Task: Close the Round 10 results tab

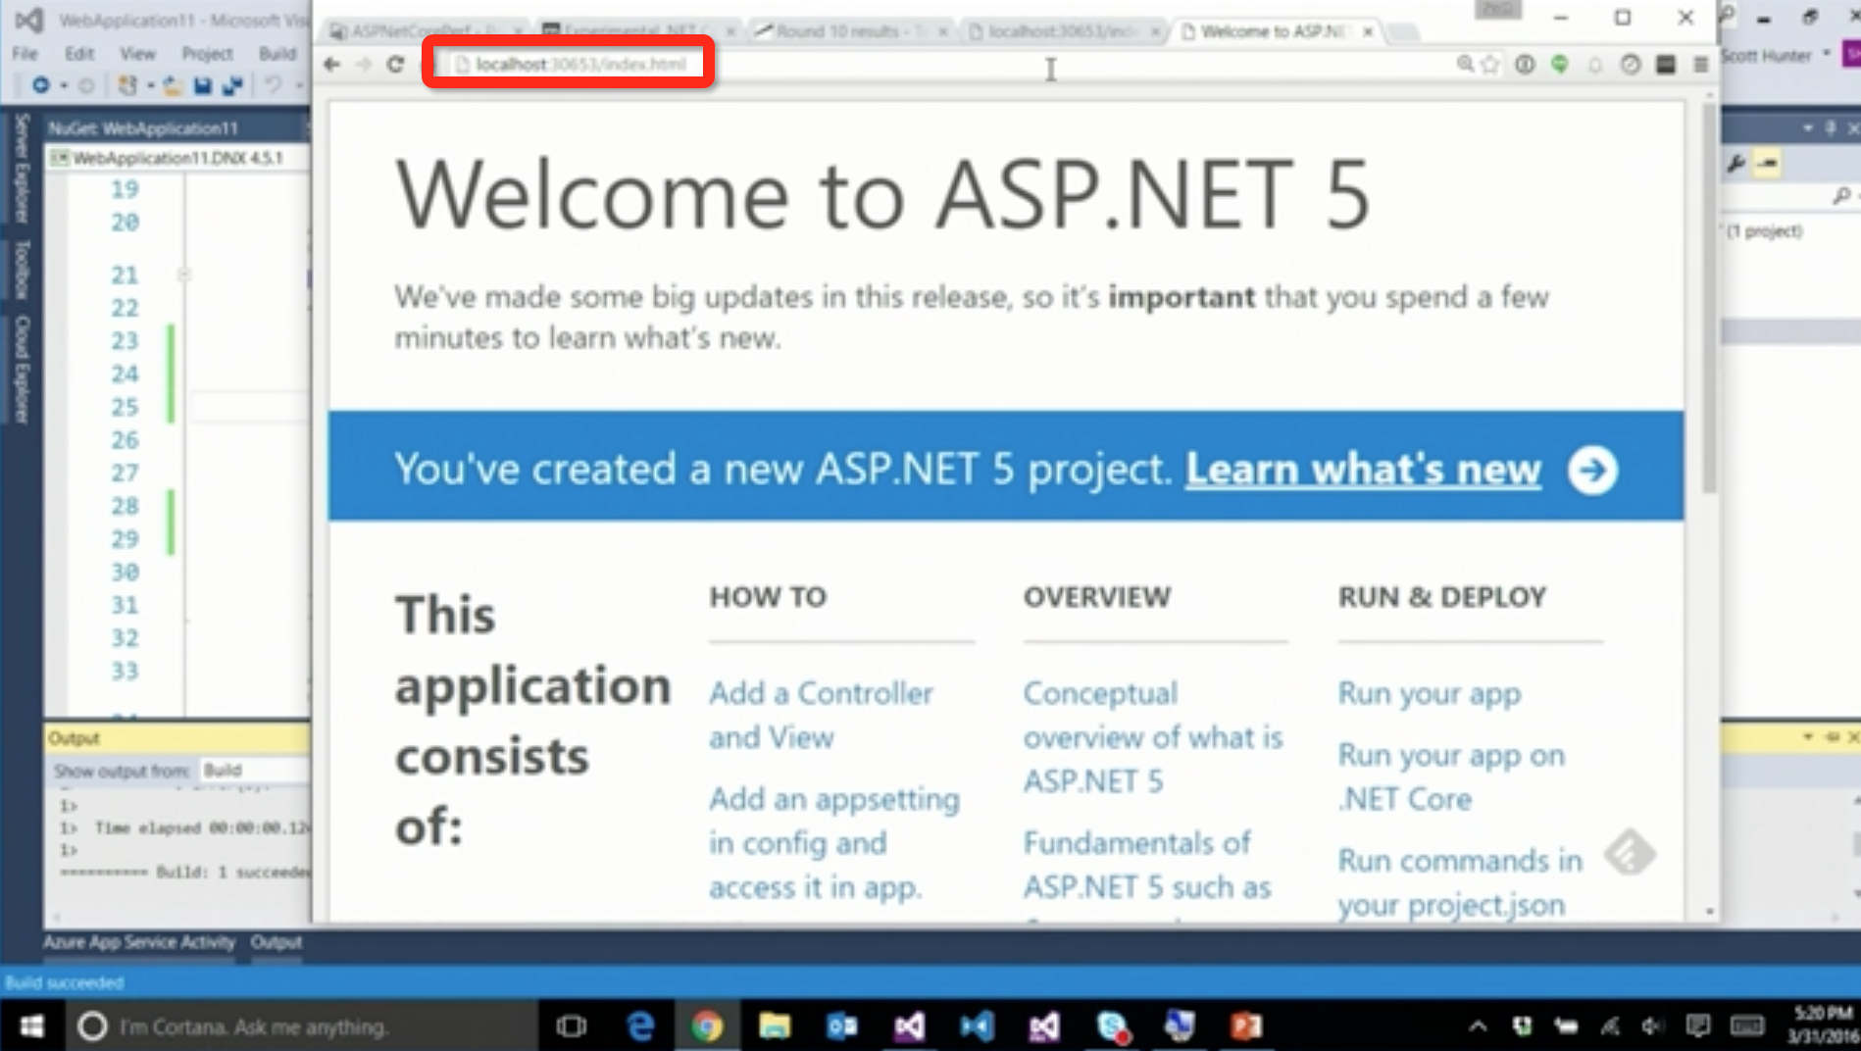Action: tap(942, 31)
